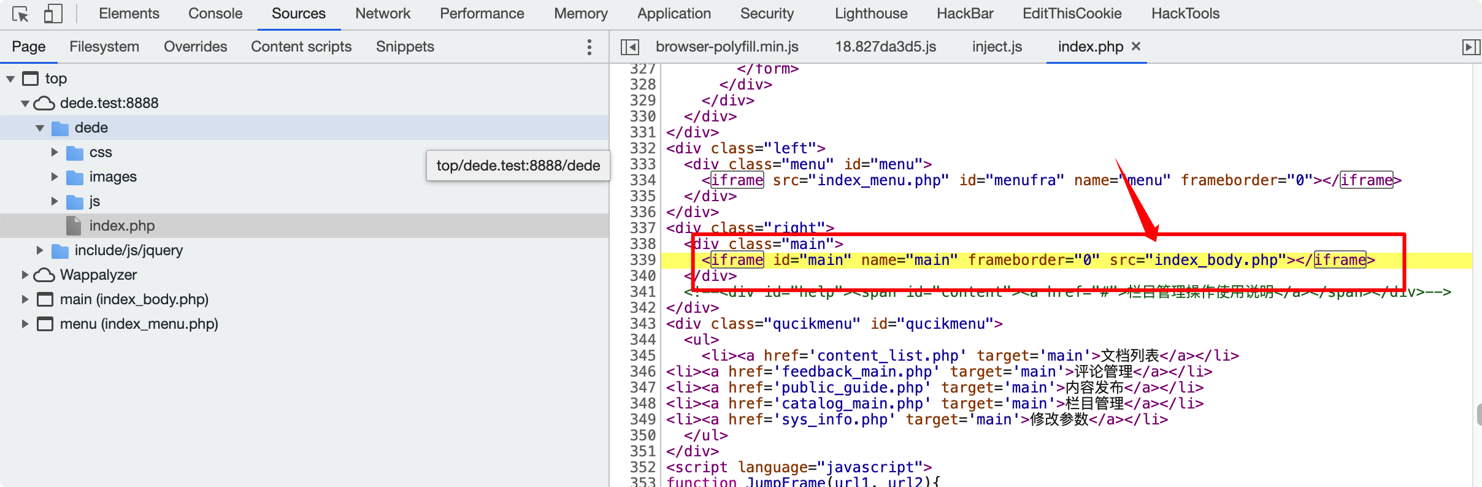This screenshot has height=487, width=1482.
Task: Open the Lighthouse tab
Action: (x=871, y=13)
